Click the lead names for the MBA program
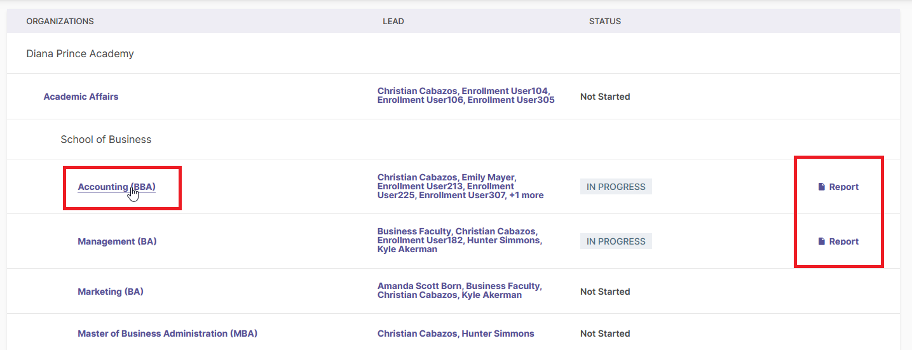 coord(456,333)
